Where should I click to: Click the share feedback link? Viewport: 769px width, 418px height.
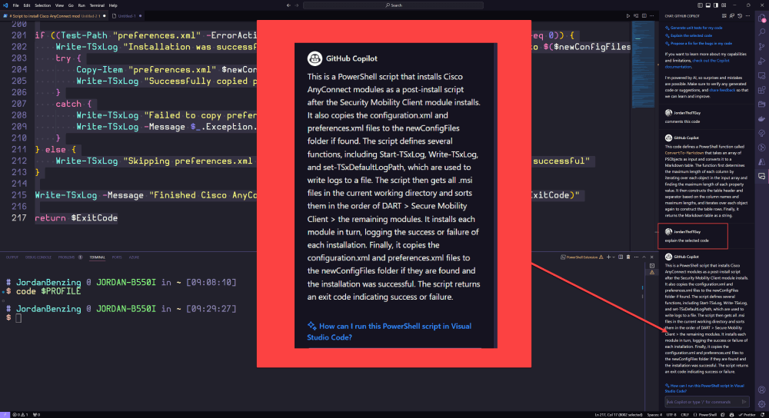[x=722, y=90]
